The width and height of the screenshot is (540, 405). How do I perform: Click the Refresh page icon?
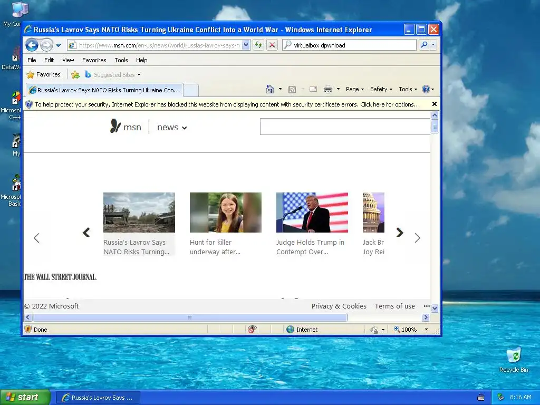coord(258,45)
